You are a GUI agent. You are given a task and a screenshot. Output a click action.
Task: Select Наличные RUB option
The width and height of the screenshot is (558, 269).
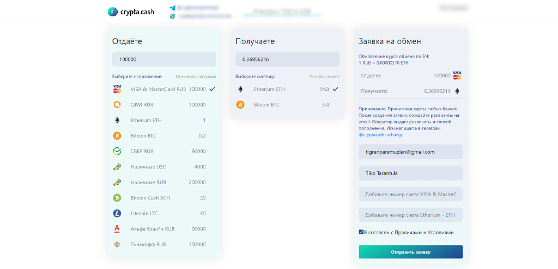coord(148,183)
